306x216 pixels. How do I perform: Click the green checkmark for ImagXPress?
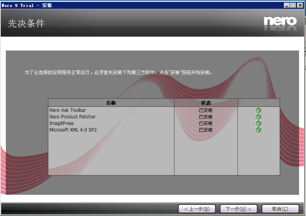pyautogui.click(x=258, y=123)
